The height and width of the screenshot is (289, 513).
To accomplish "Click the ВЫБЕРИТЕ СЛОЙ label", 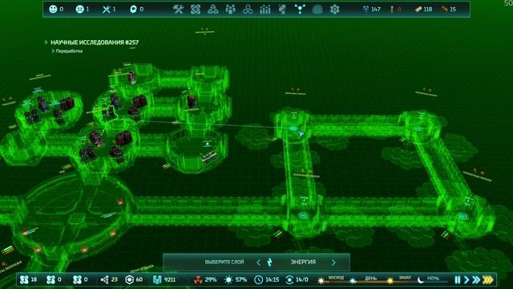I will click(x=224, y=263).
